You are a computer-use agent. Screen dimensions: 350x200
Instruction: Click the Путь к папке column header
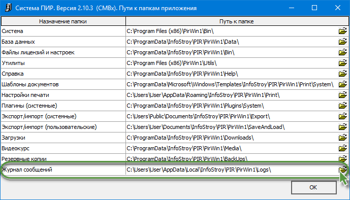coord(237,21)
